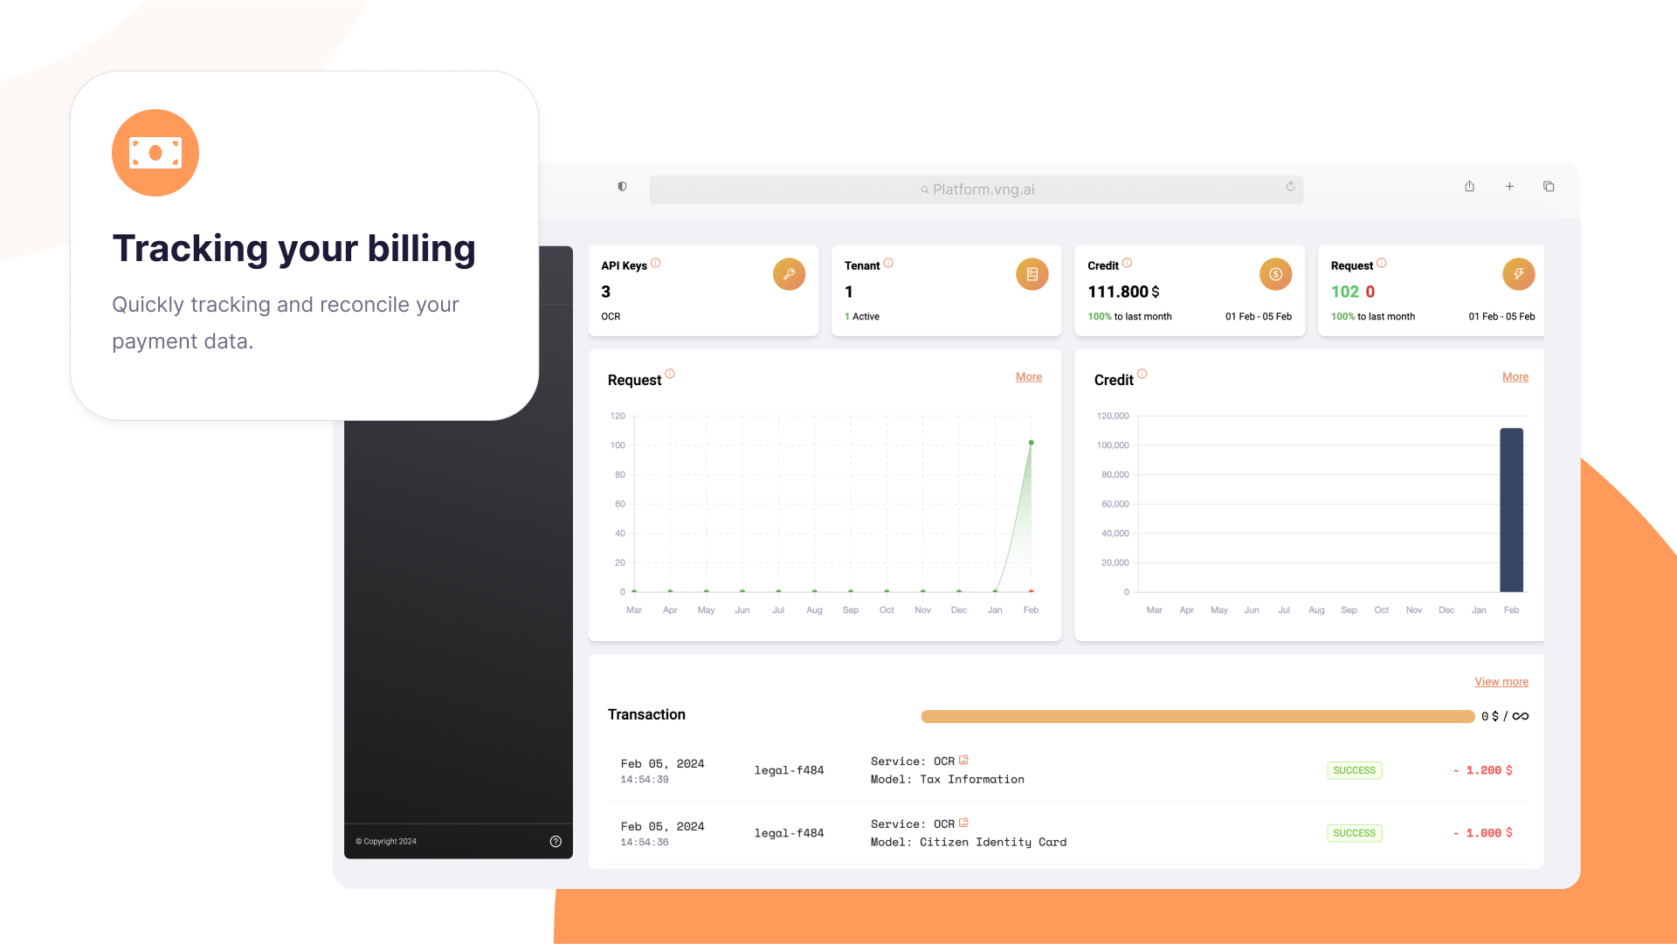This screenshot has height=944, width=1677.
Task: Click the API Keys key icon
Action: 789,274
